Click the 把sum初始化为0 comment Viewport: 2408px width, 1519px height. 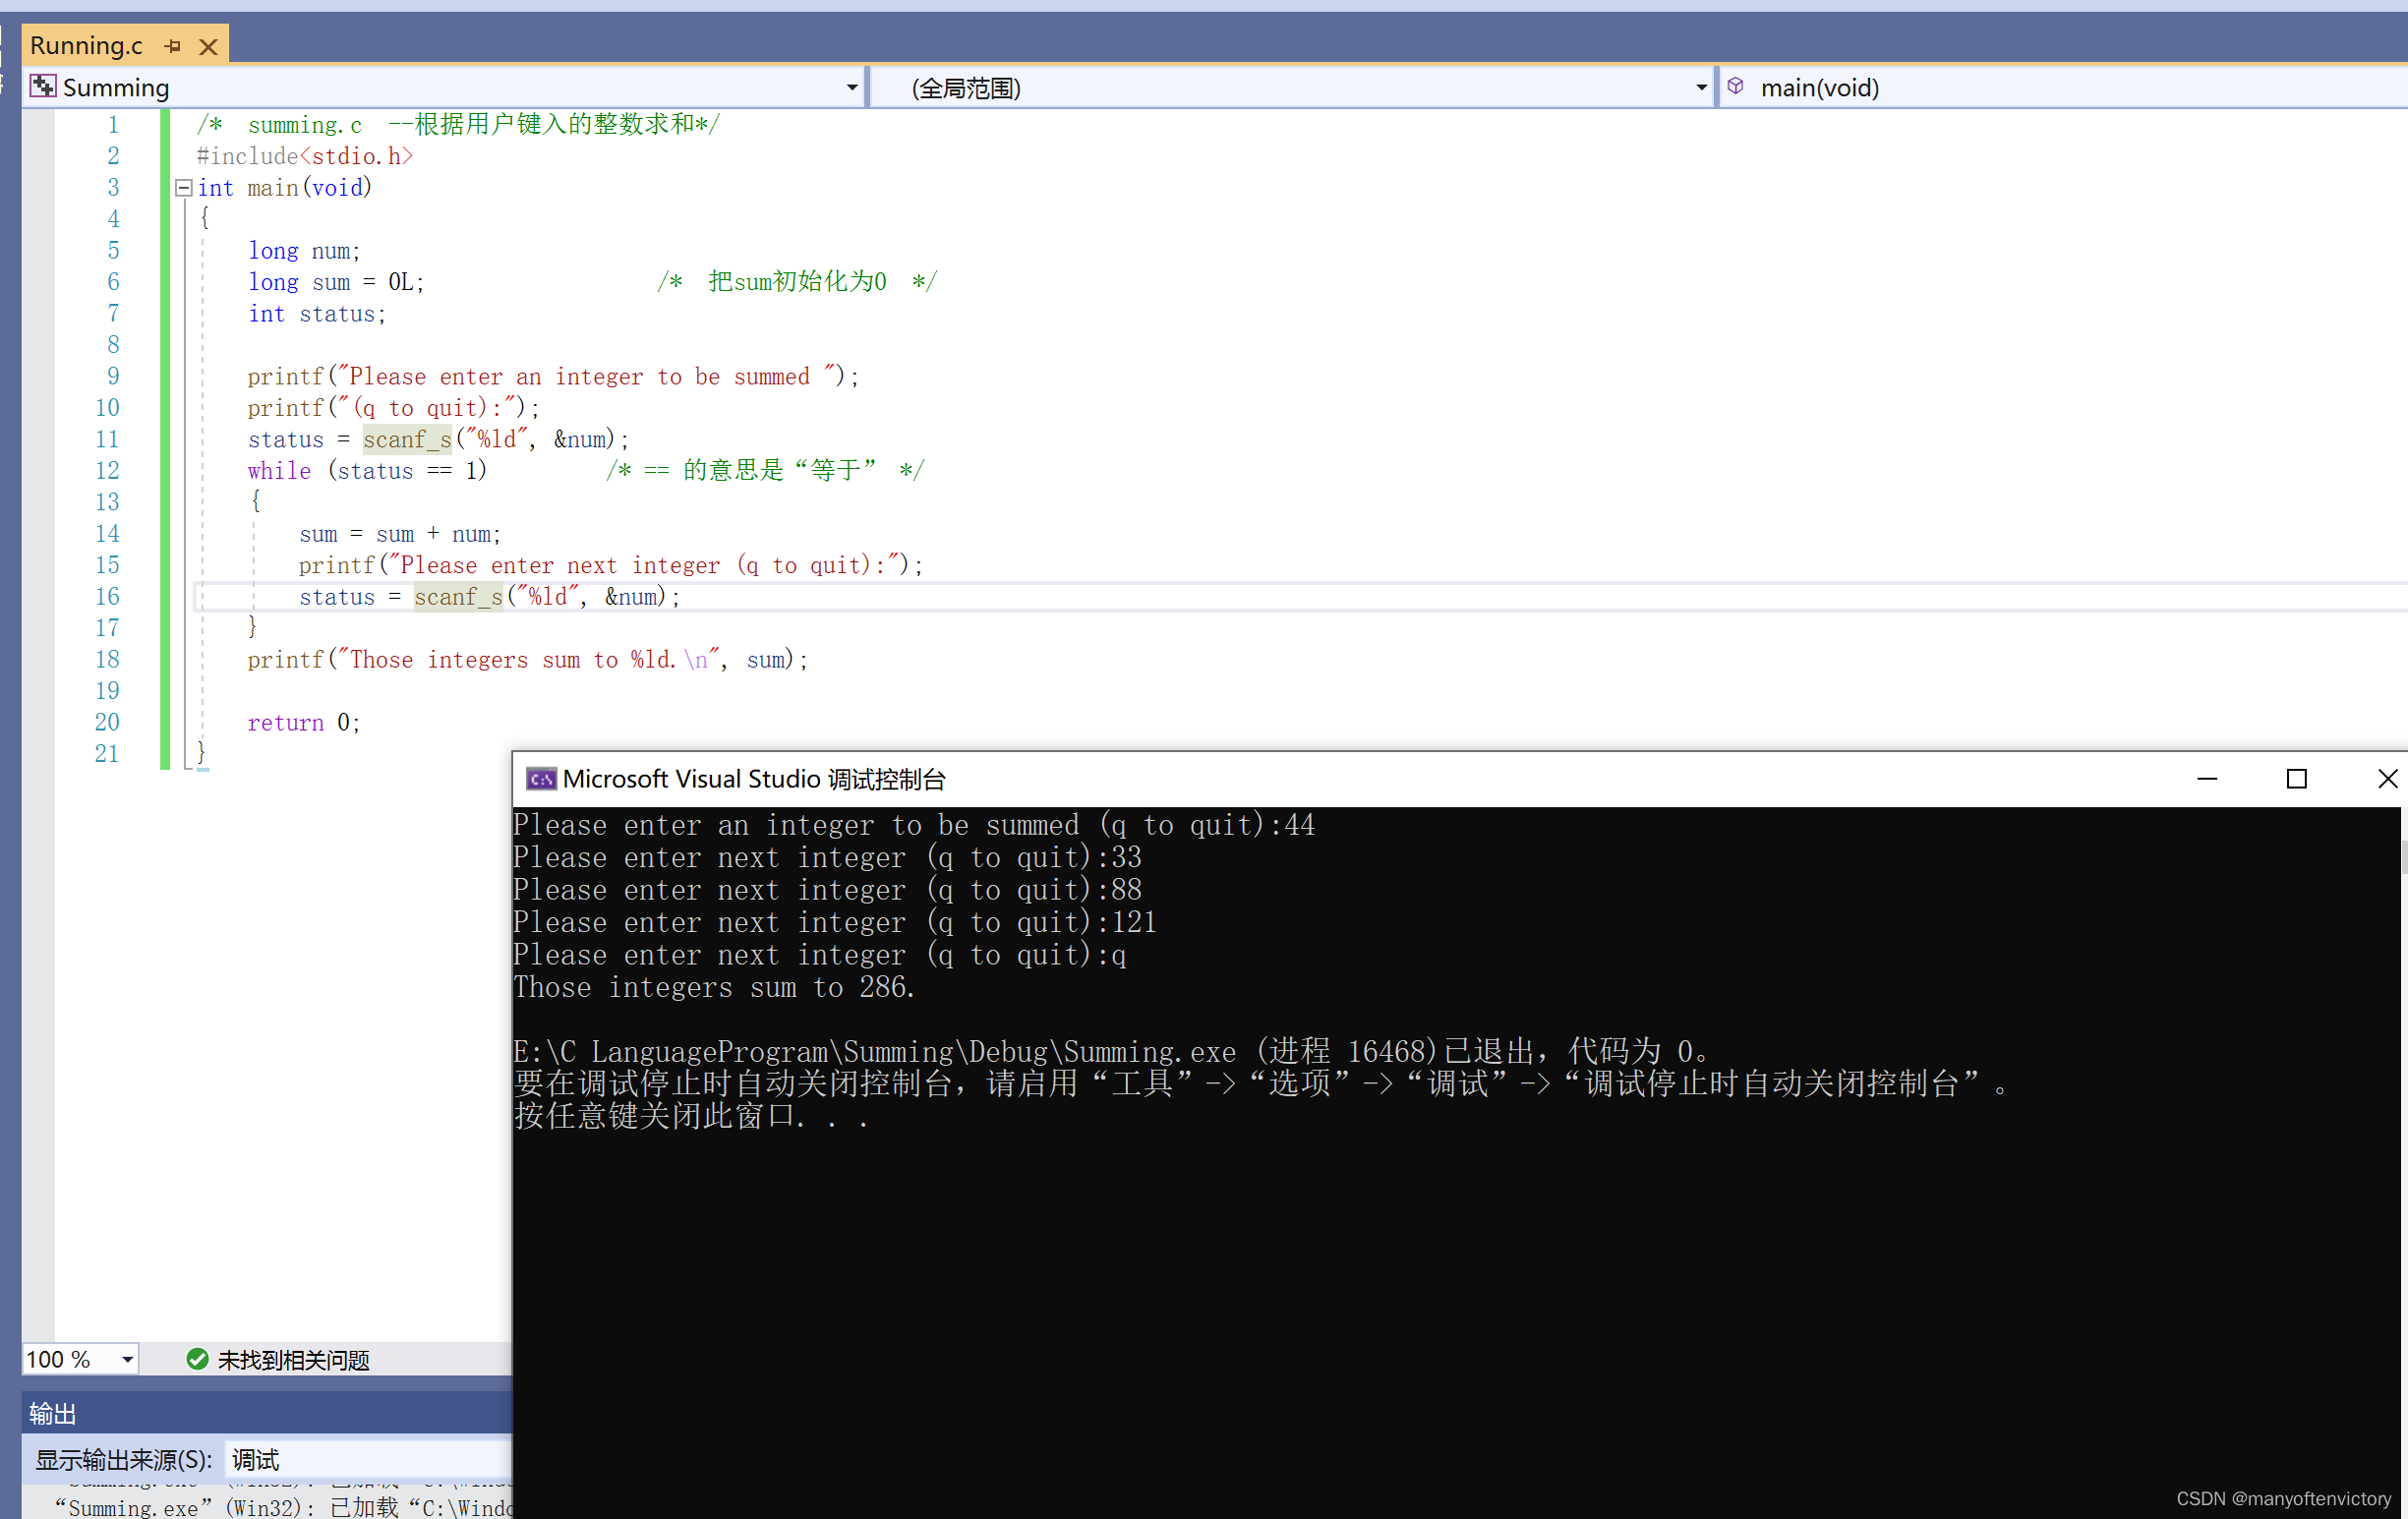797,282
